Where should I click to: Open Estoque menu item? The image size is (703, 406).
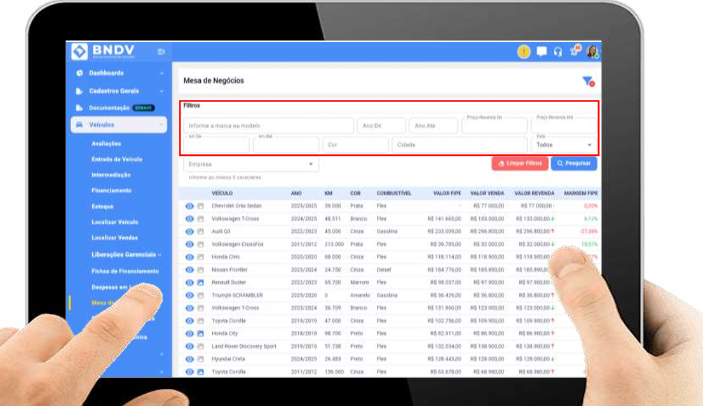coord(103,206)
